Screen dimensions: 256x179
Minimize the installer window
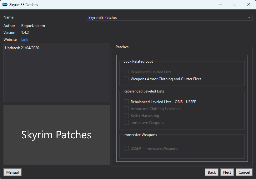pos(220,4)
